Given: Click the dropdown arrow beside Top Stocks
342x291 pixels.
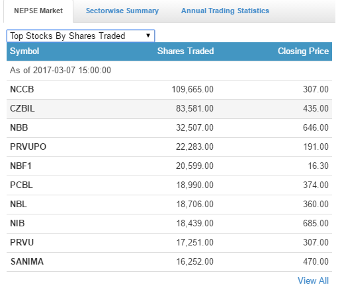Looking at the screenshot, I should 148,36.
